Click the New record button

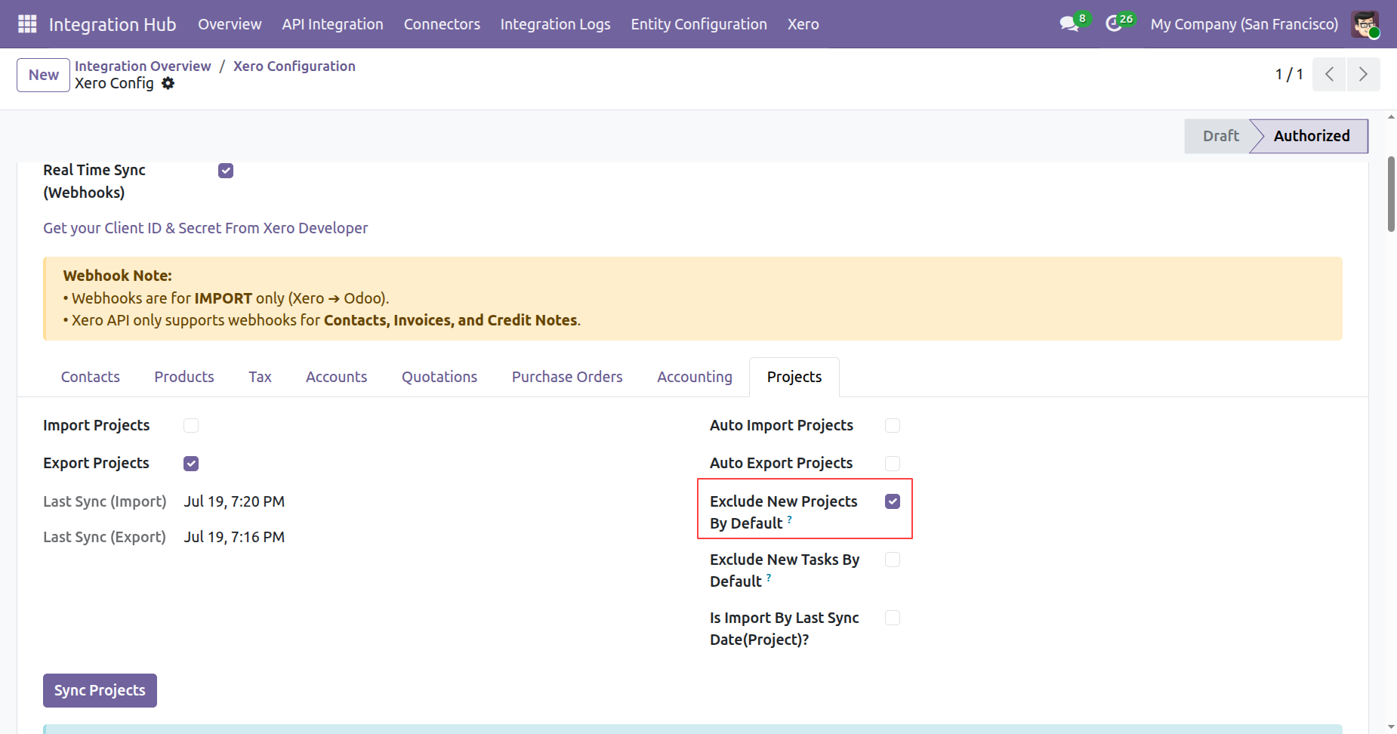44,75
